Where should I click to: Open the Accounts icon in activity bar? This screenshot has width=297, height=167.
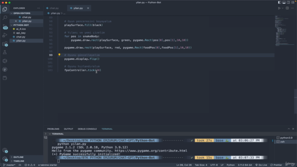point(5,150)
